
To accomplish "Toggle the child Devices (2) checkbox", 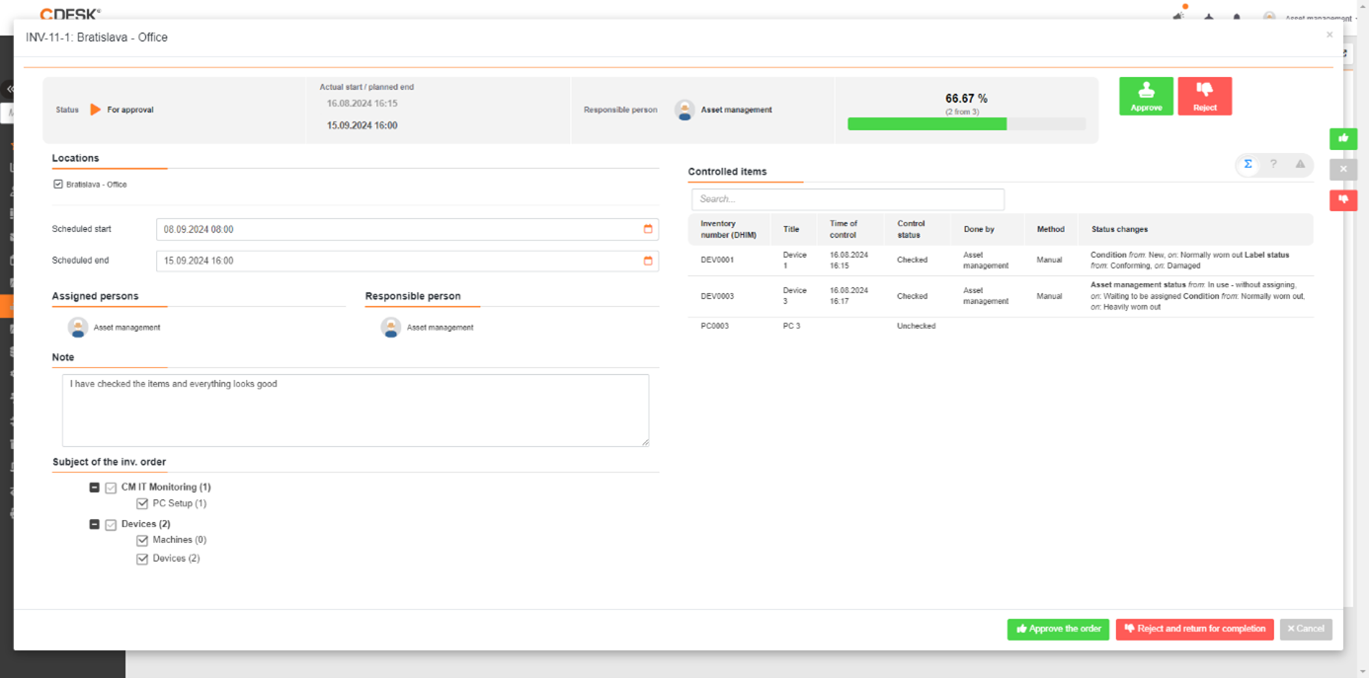I will click(142, 559).
